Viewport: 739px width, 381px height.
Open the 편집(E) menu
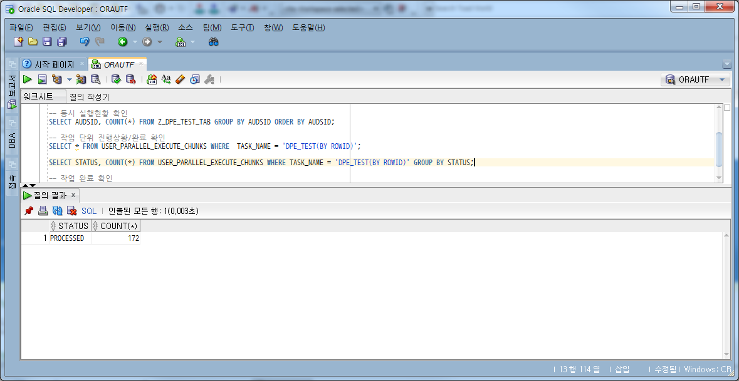click(54, 28)
